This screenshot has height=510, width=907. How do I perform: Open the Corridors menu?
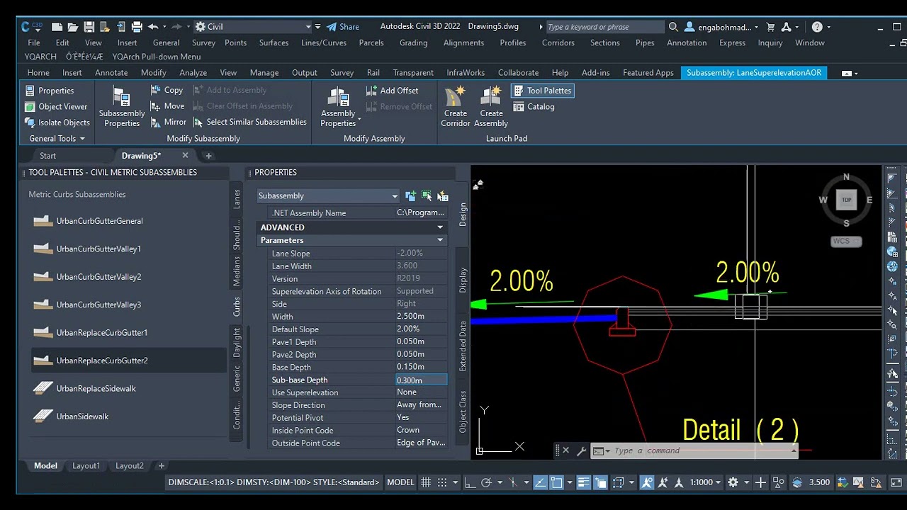(x=558, y=42)
